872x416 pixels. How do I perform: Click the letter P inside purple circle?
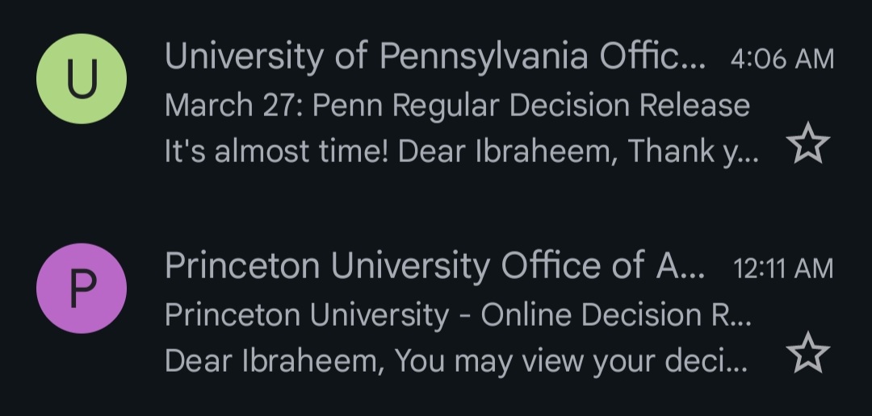[83, 289]
